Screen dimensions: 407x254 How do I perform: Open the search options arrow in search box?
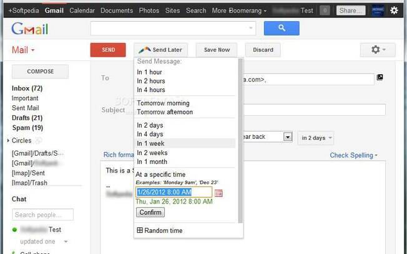click(x=250, y=28)
